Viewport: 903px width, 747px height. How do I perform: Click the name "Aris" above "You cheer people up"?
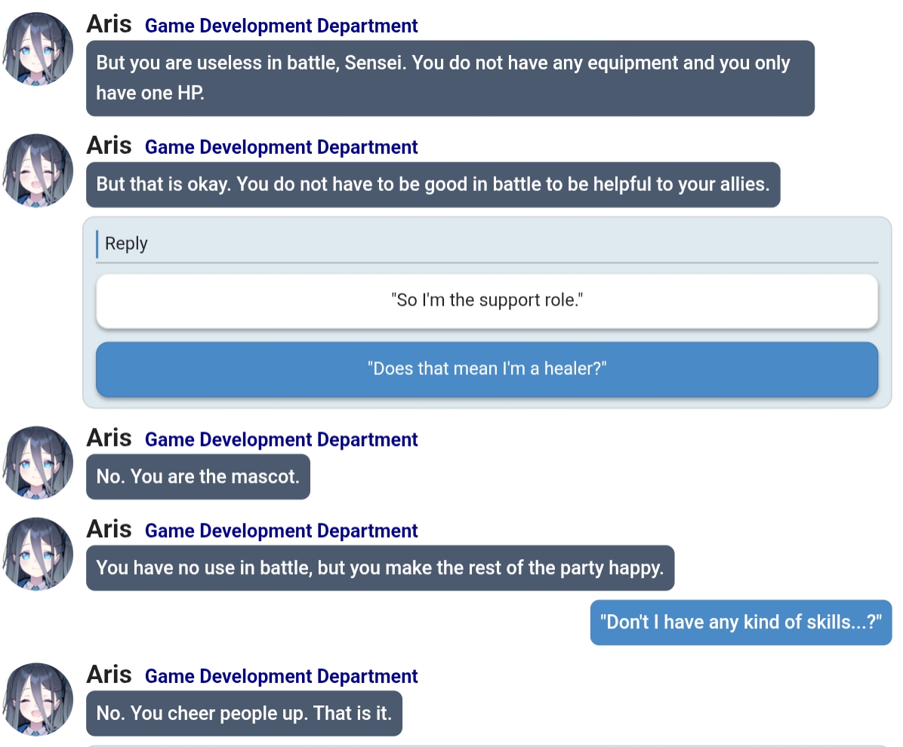(x=109, y=675)
